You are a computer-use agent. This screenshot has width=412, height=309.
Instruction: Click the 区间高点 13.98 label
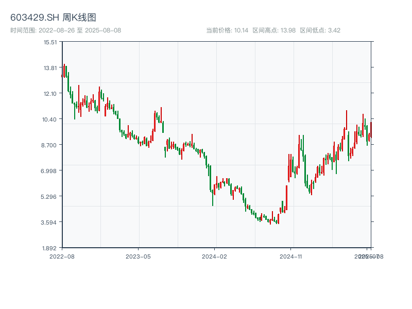point(274,30)
